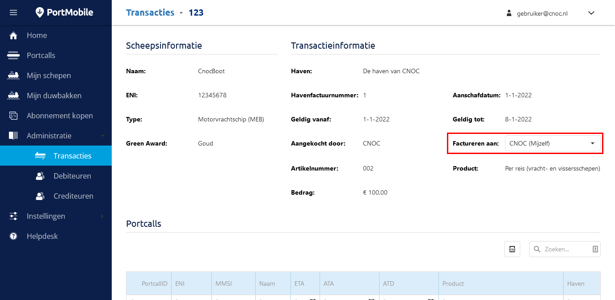Click the PortMobile anchor logo
Image resolution: width=615 pixels, height=300 pixels.
pos(40,12)
